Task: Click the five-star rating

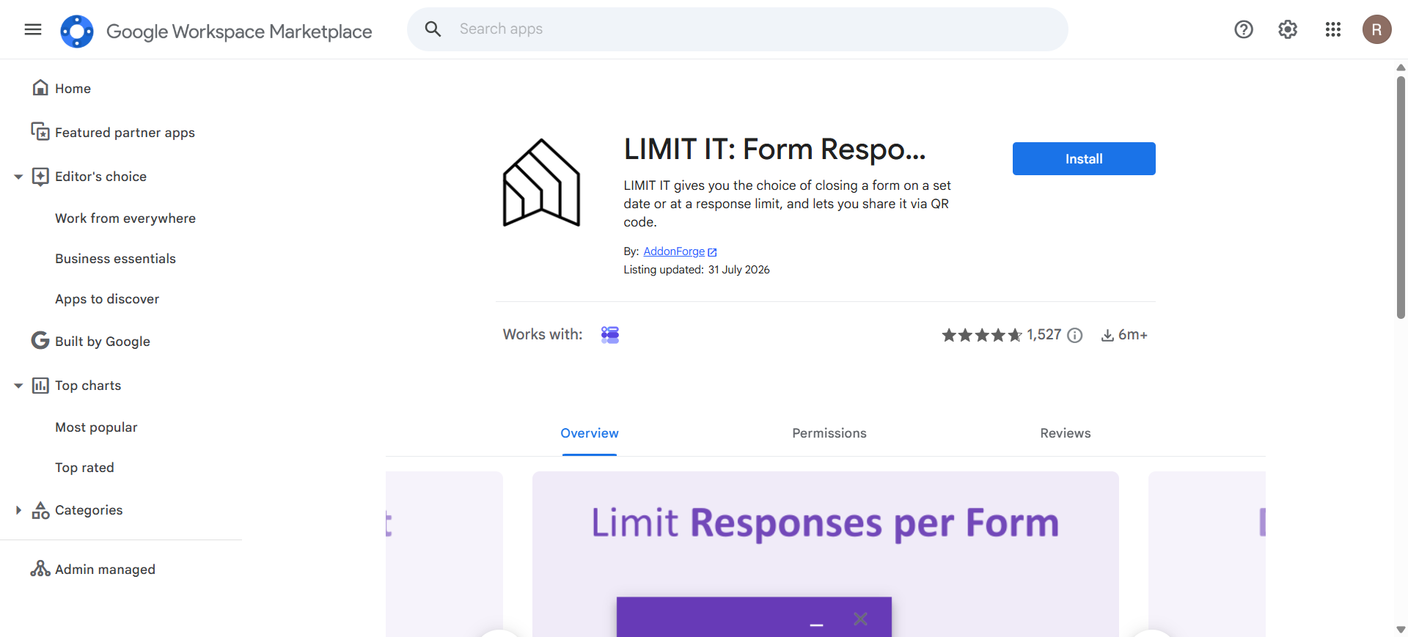Action: click(x=982, y=335)
